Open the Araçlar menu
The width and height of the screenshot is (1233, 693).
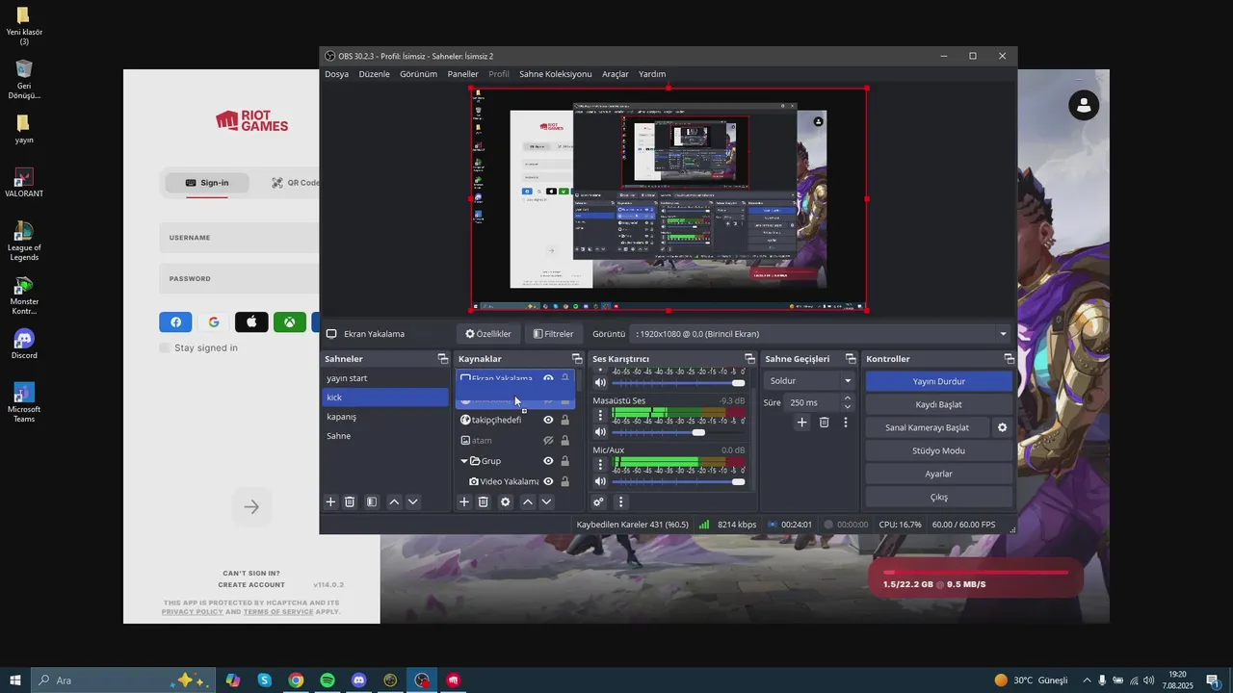(615, 74)
